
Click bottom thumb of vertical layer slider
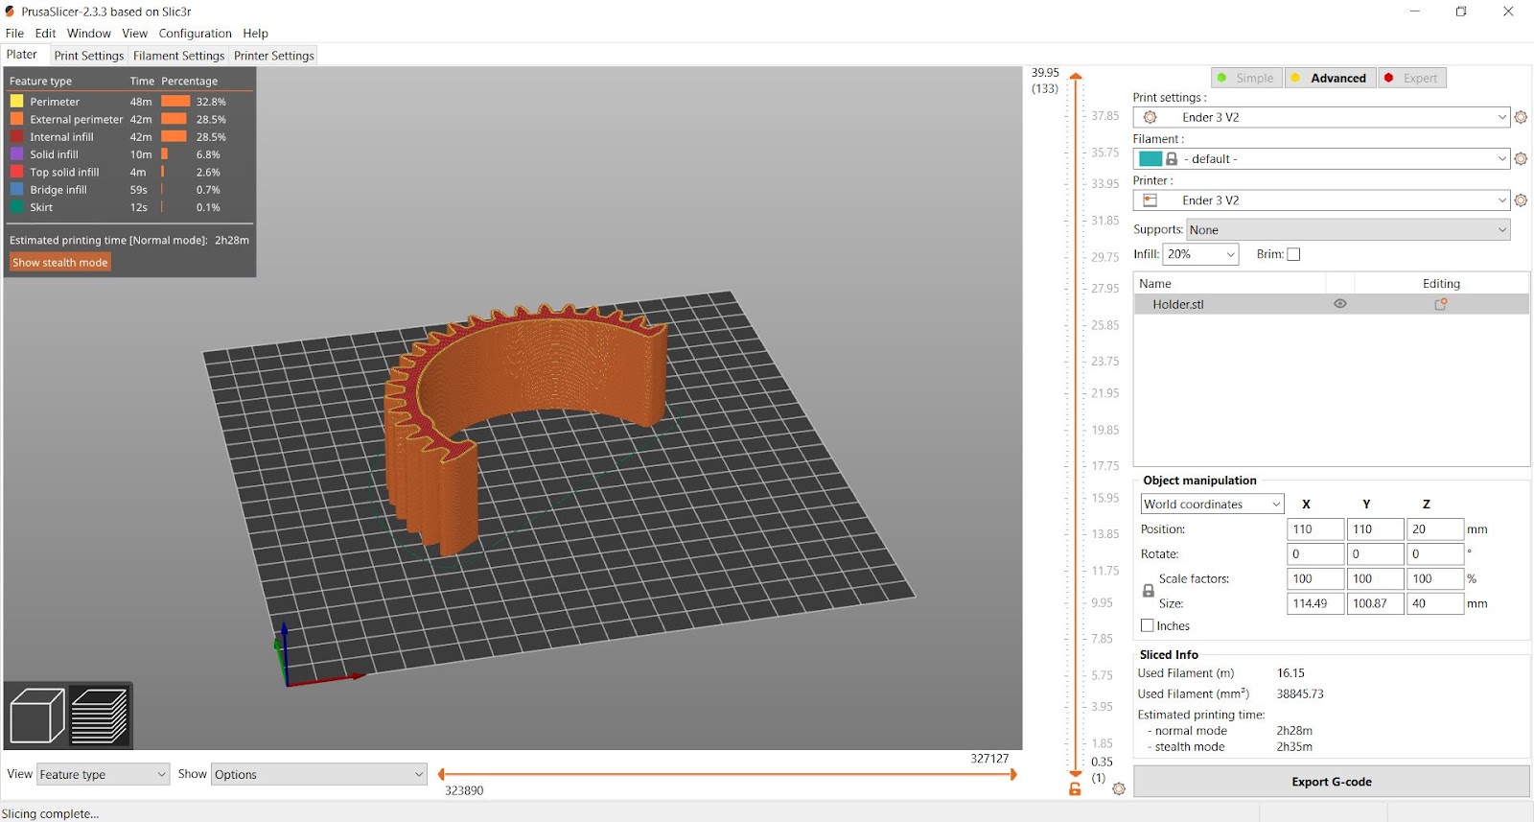(1076, 773)
